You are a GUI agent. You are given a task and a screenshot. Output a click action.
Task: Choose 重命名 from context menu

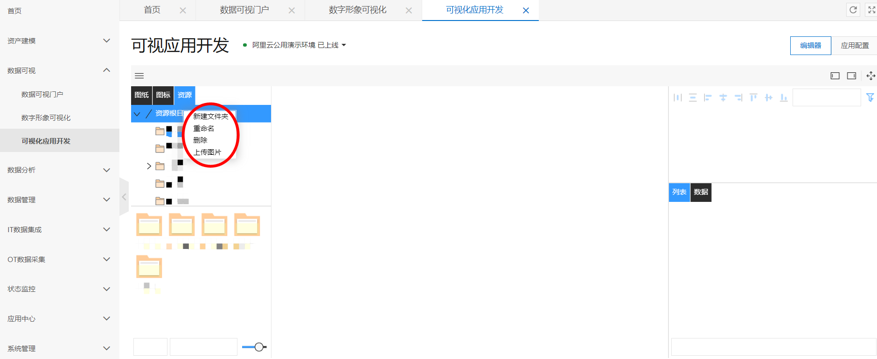coord(203,128)
